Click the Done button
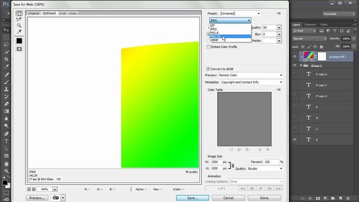The height and width of the screenshot is (202, 359). [264, 198]
